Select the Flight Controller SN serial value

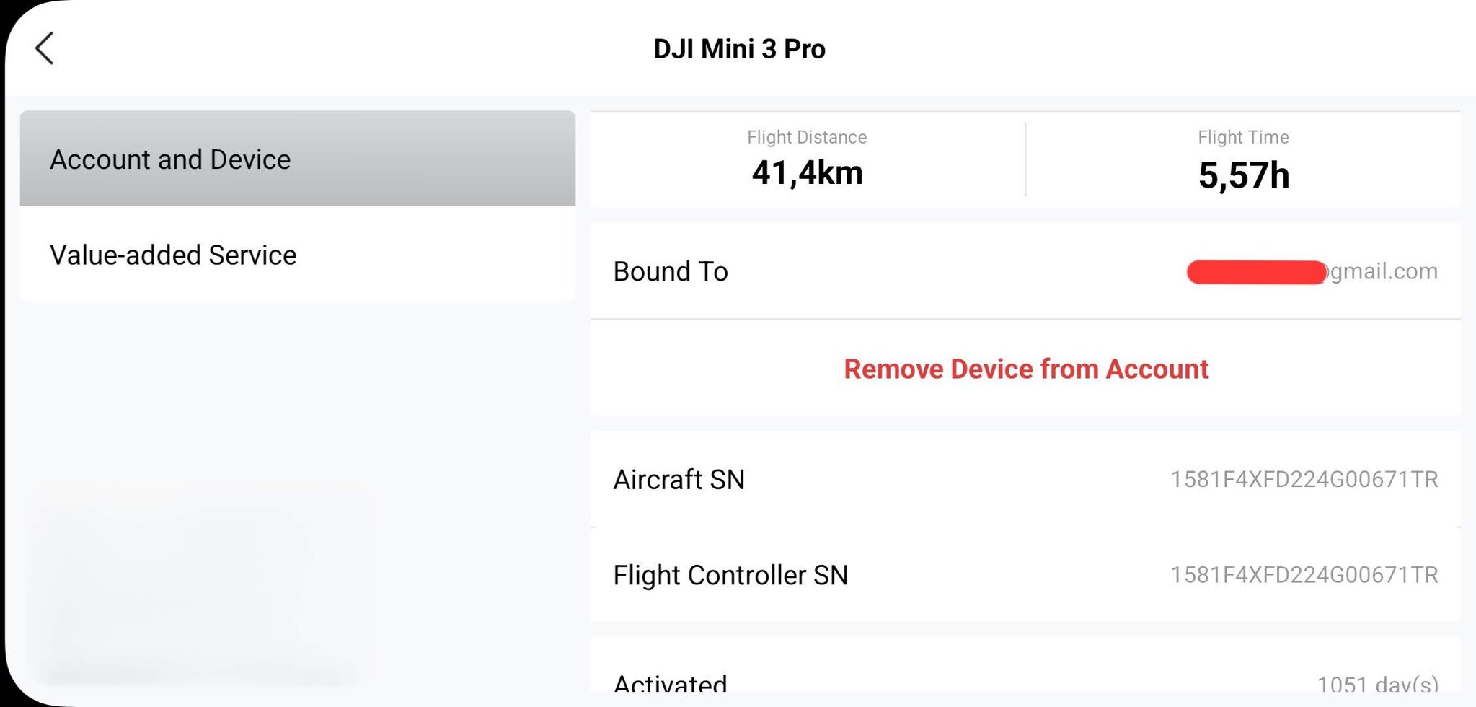(1304, 575)
